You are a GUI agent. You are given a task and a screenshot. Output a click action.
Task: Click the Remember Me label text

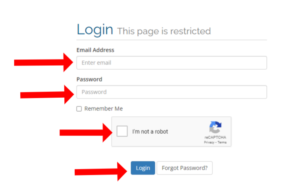(x=104, y=109)
